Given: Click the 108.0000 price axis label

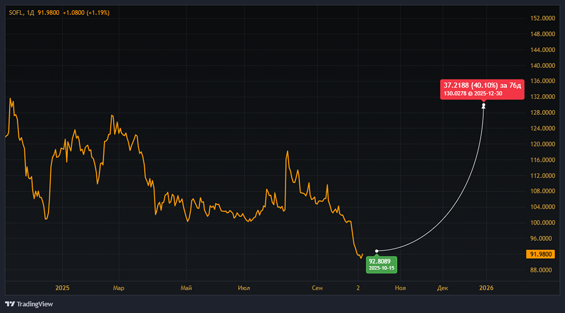Looking at the screenshot, I should pyautogui.click(x=542, y=192).
